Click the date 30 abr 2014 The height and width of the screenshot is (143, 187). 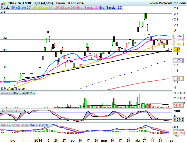(x=75, y=3)
